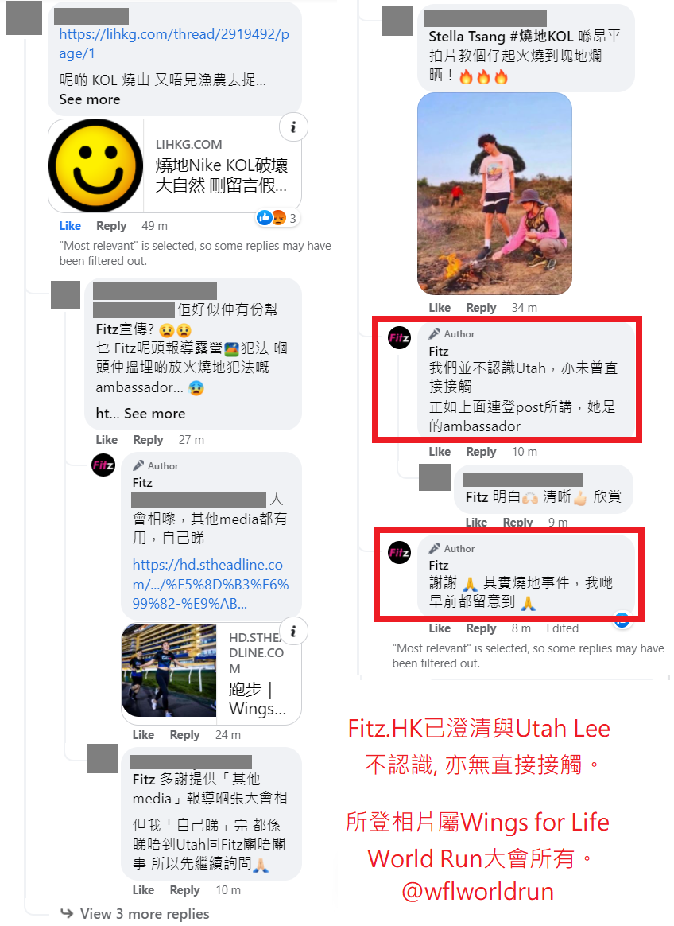Click the #燒地KOL hashtag

click(541, 37)
